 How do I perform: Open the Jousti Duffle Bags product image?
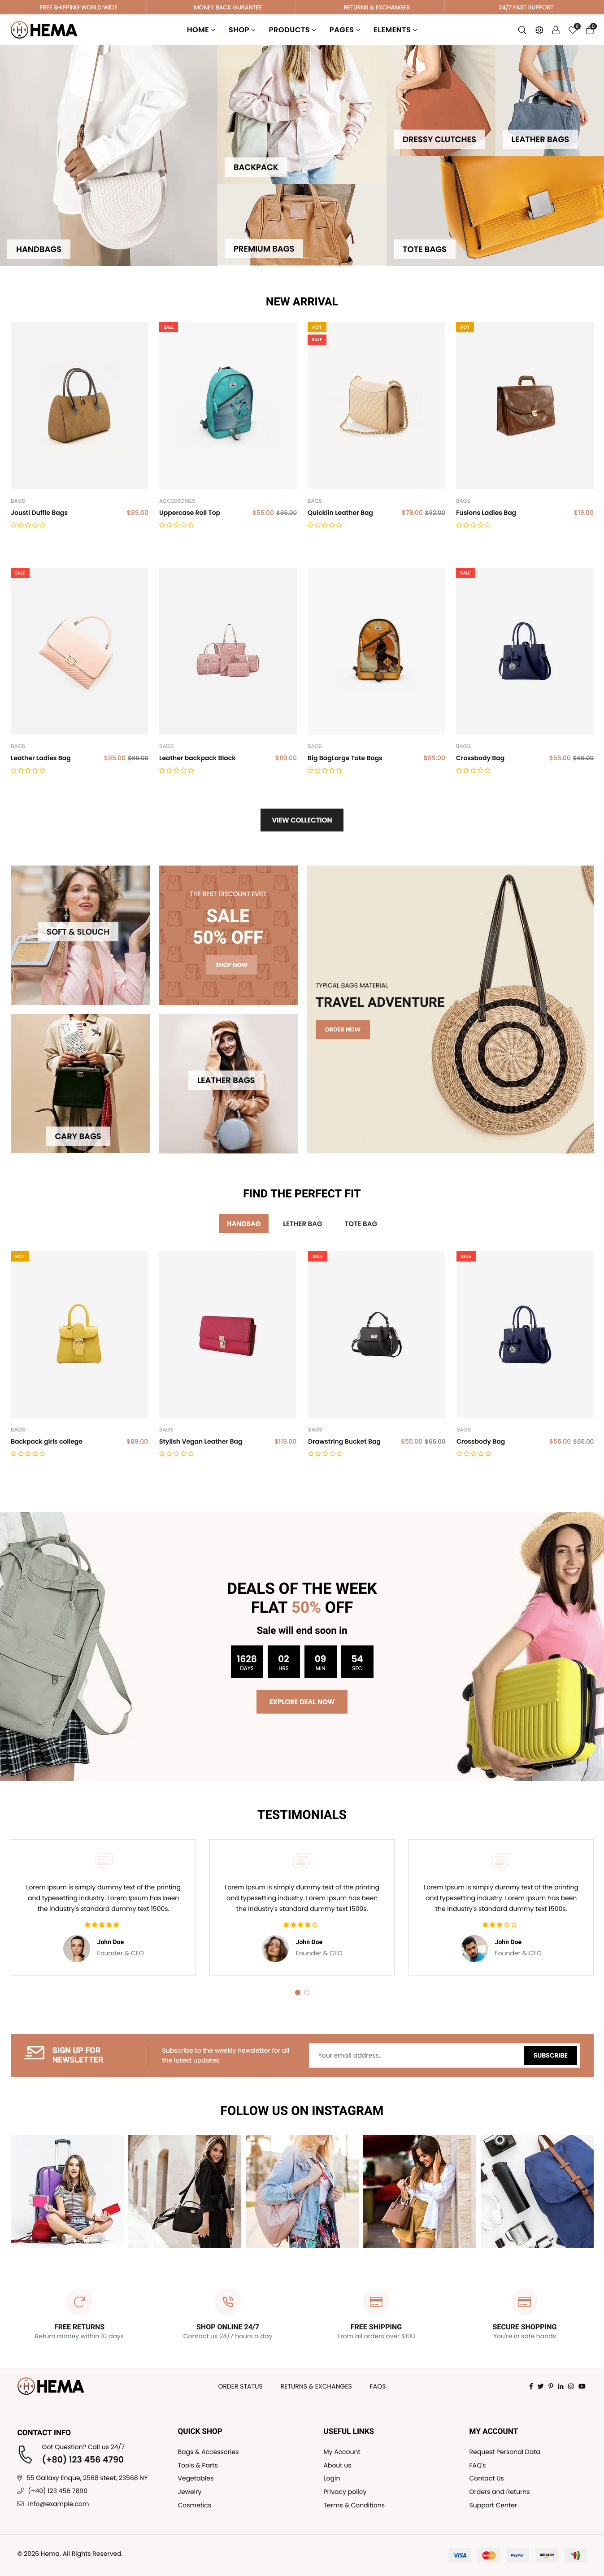click(x=80, y=405)
